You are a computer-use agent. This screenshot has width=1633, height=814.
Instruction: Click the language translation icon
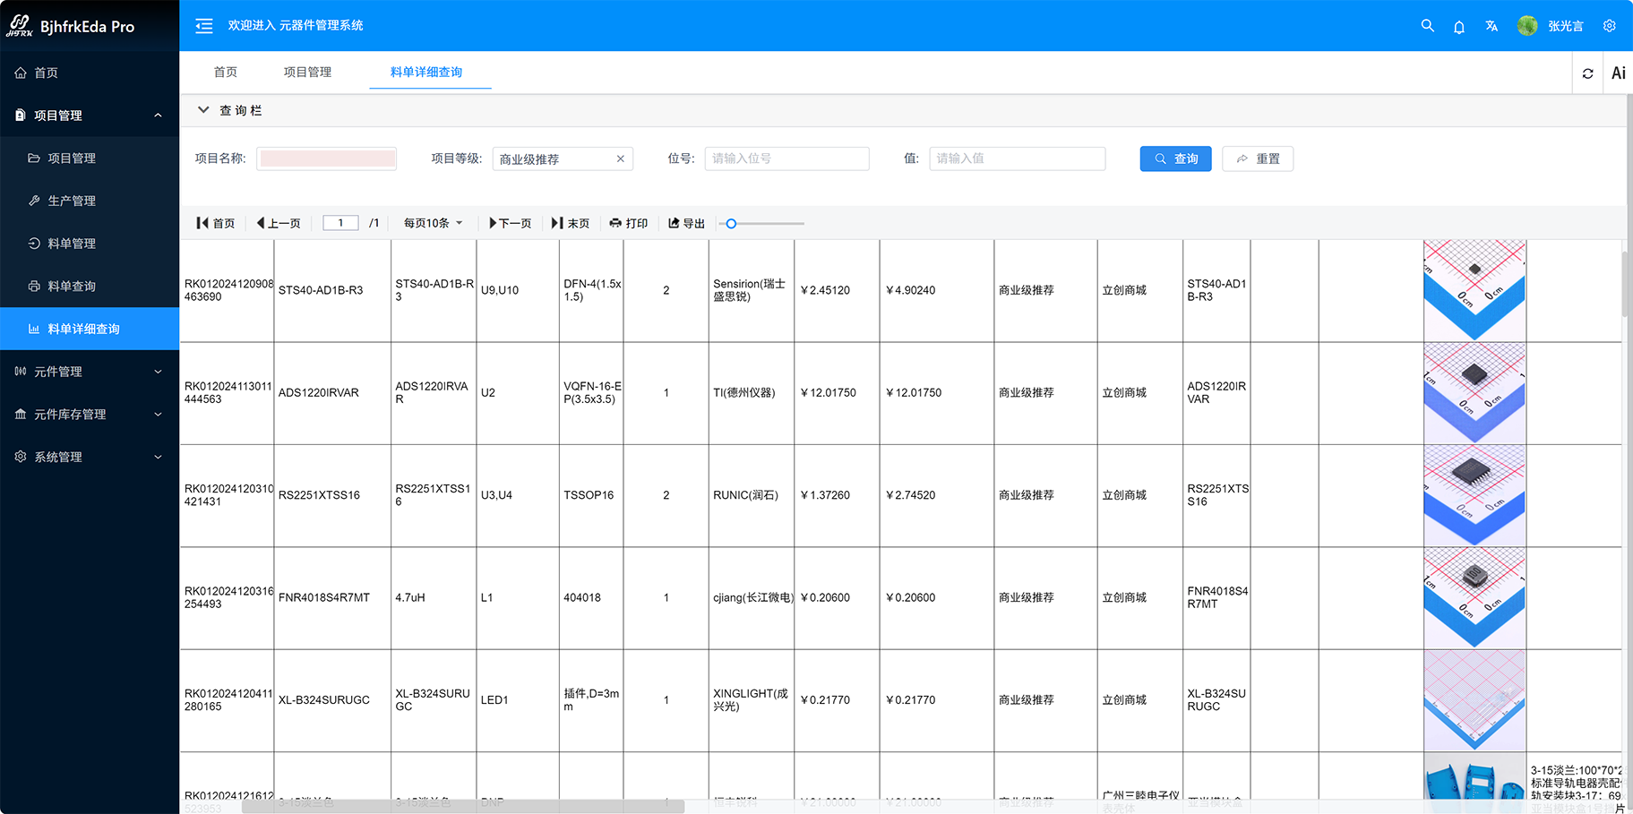tap(1491, 26)
